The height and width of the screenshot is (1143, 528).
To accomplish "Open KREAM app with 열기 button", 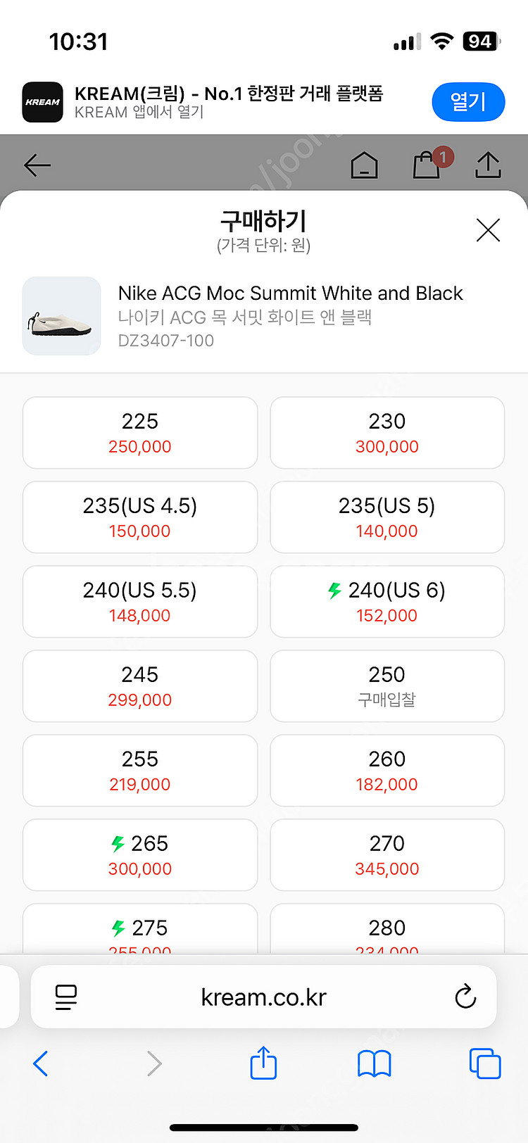I will point(468,102).
